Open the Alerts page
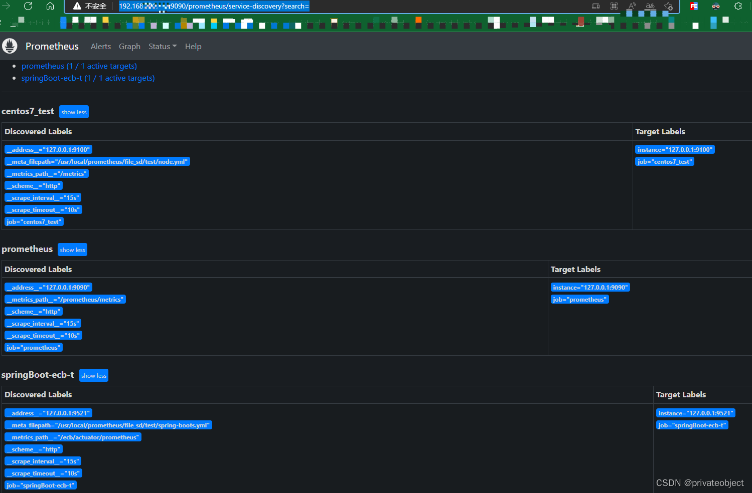 tap(101, 46)
